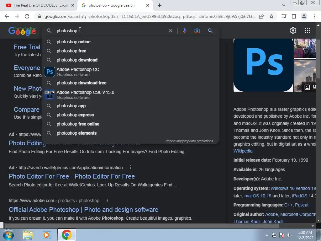321x241 pixels.
Task: Click the John Knoll author link
Action: 273,222
